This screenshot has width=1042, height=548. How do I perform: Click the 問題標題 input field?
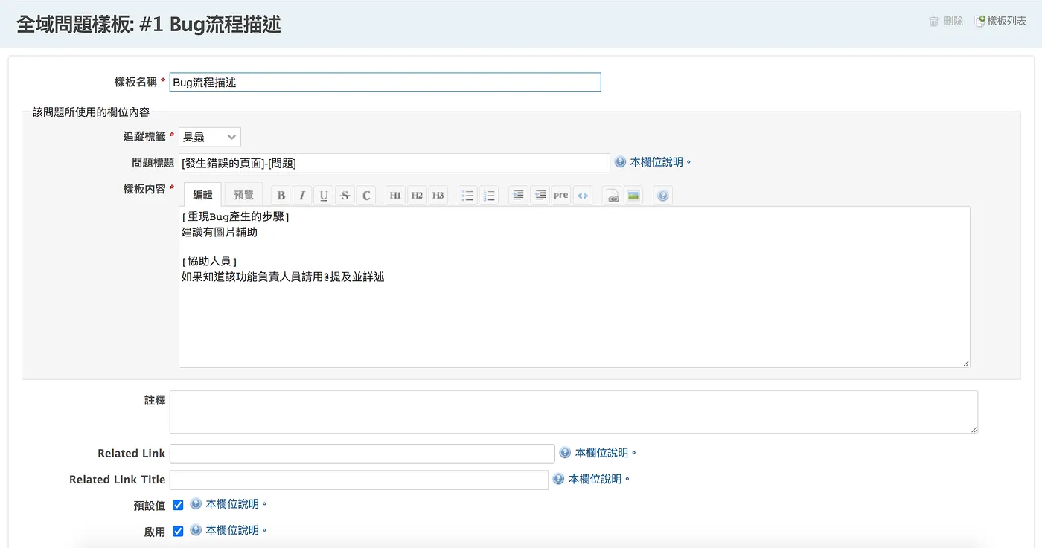(x=394, y=163)
